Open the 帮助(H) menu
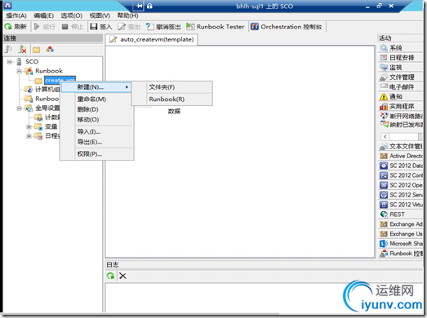Image resolution: width=427 pixels, height=318 pixels. (127, 15)
